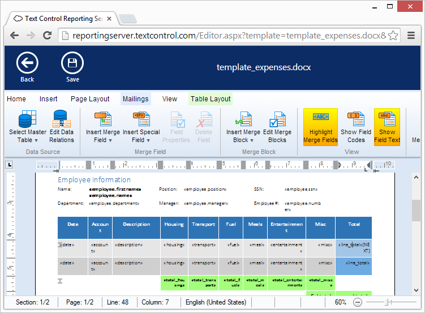Save the template with Save icon

coord(72,63)
